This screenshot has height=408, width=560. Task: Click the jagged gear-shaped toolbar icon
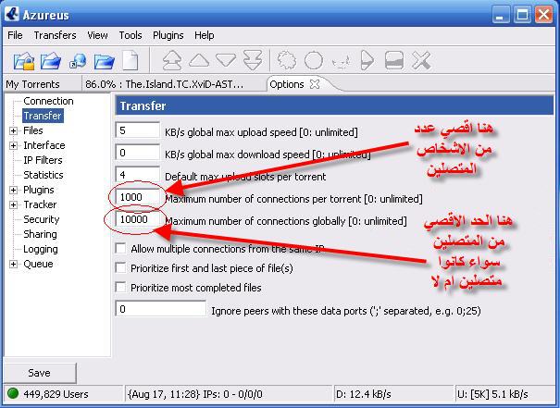[x=287, y=60]
